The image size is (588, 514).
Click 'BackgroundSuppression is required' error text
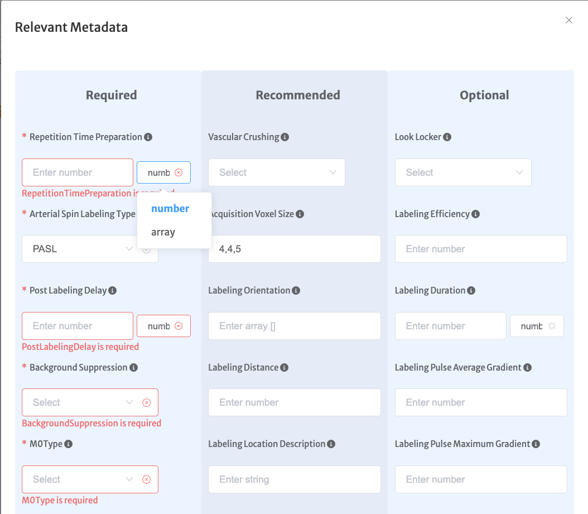click(91, 423)
